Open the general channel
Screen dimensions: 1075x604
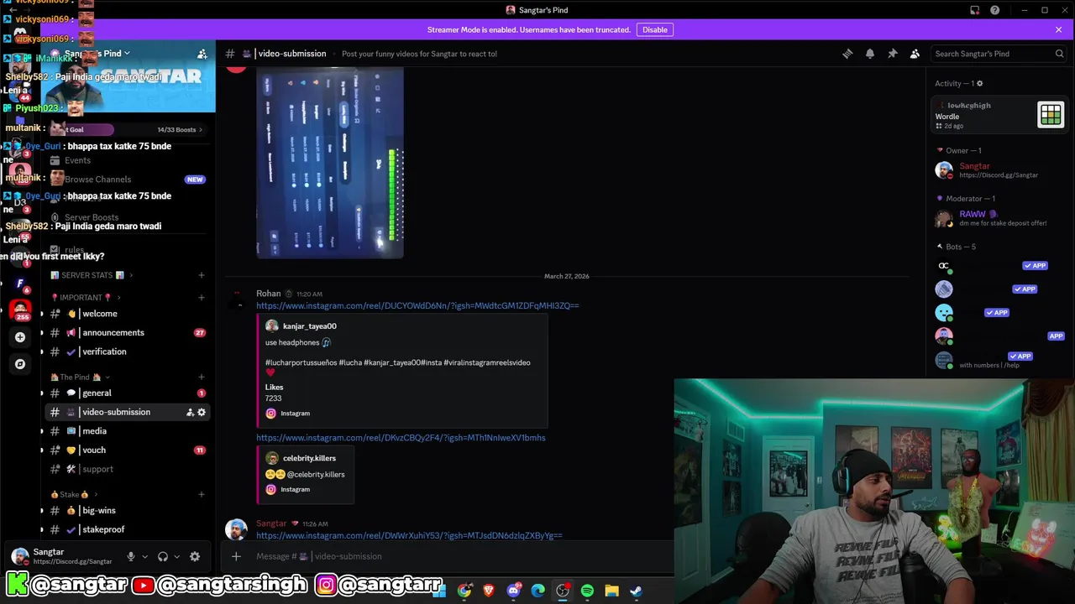click(126, 393)
